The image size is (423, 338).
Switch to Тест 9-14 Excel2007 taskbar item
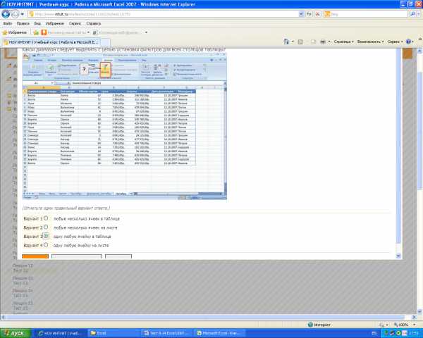coord(166,333)
